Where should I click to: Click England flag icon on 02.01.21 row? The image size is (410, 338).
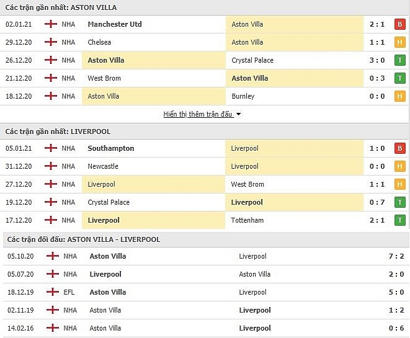click(x=51, y=24)
